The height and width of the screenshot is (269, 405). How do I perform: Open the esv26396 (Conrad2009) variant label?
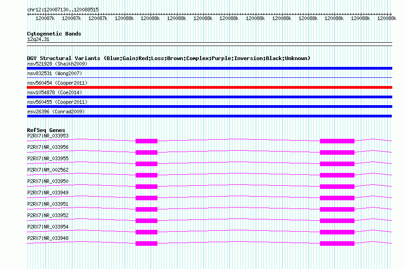pyautogui.click(x=56, y=112)
